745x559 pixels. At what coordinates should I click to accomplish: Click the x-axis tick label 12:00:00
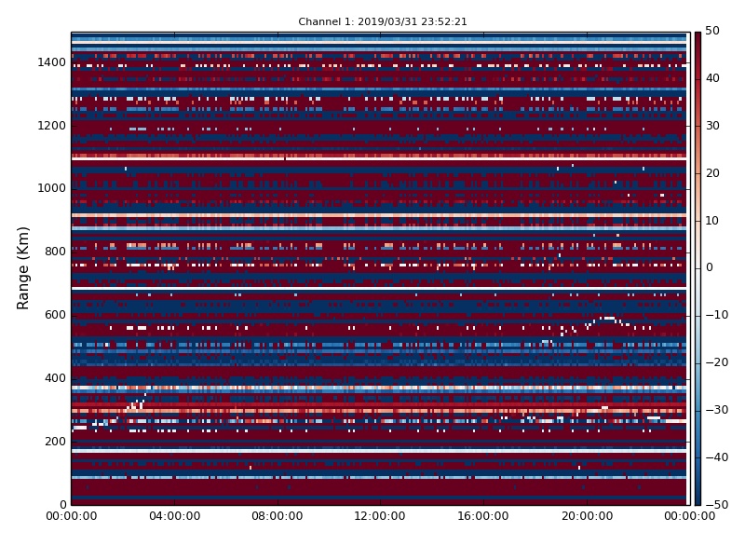coord(380,516)
